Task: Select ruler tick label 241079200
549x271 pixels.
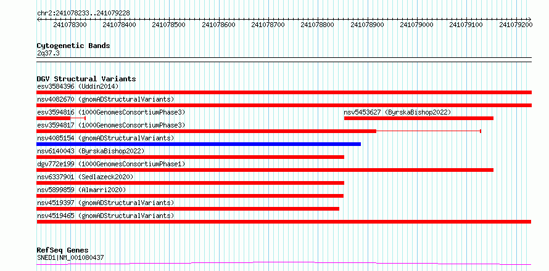Action: coord(516,25)
